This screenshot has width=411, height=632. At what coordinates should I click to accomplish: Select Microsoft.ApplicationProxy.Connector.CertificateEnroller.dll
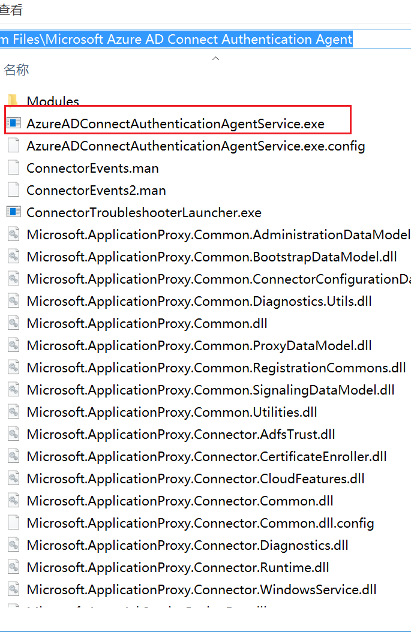(206, 456)
